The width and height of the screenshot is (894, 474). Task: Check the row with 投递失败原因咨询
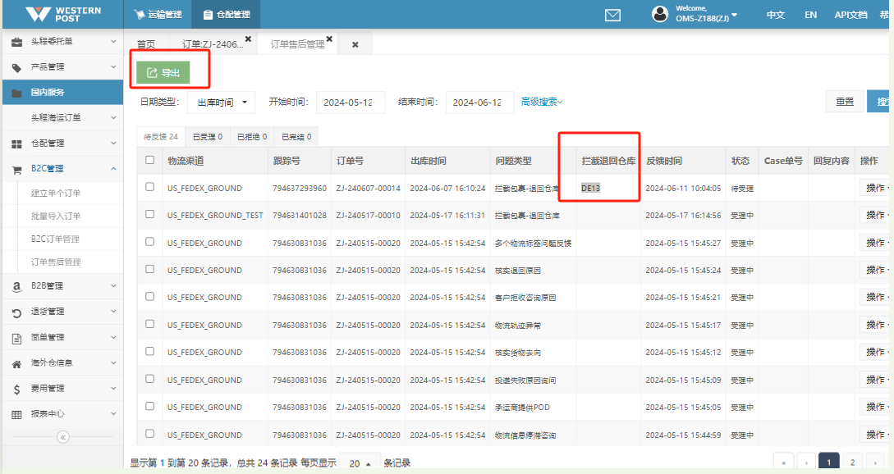(150, 379)
